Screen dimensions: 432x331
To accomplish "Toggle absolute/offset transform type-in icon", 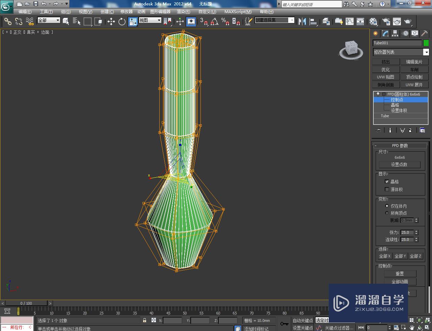I will click(x=154, y=320).
